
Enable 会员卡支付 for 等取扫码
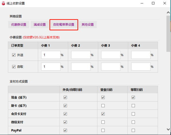133,114
